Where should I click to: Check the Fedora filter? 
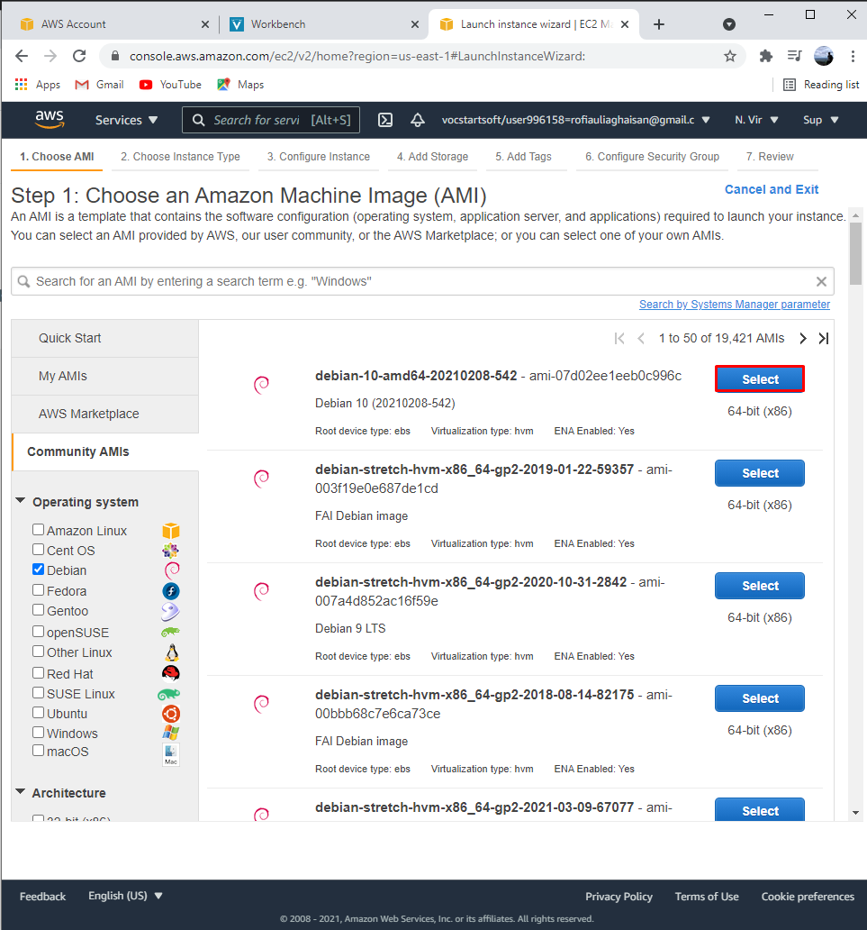click(39, 589)
